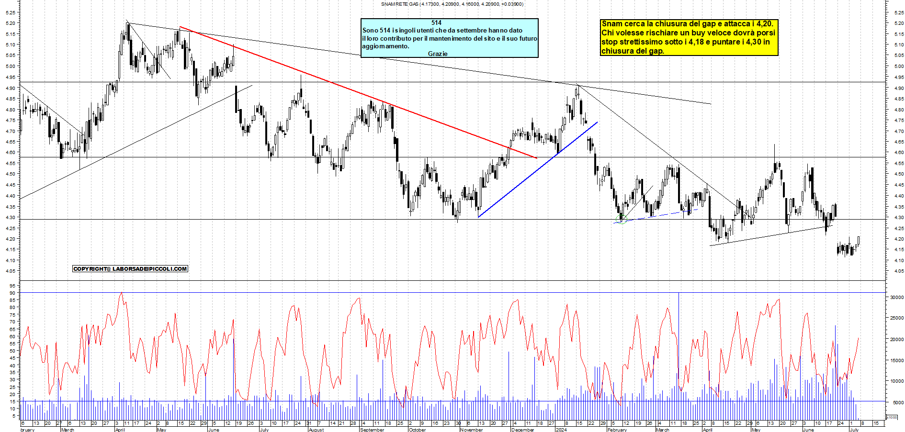Click the 25000 volume scale label
The image size is (905, 432).
click(897, 318)
